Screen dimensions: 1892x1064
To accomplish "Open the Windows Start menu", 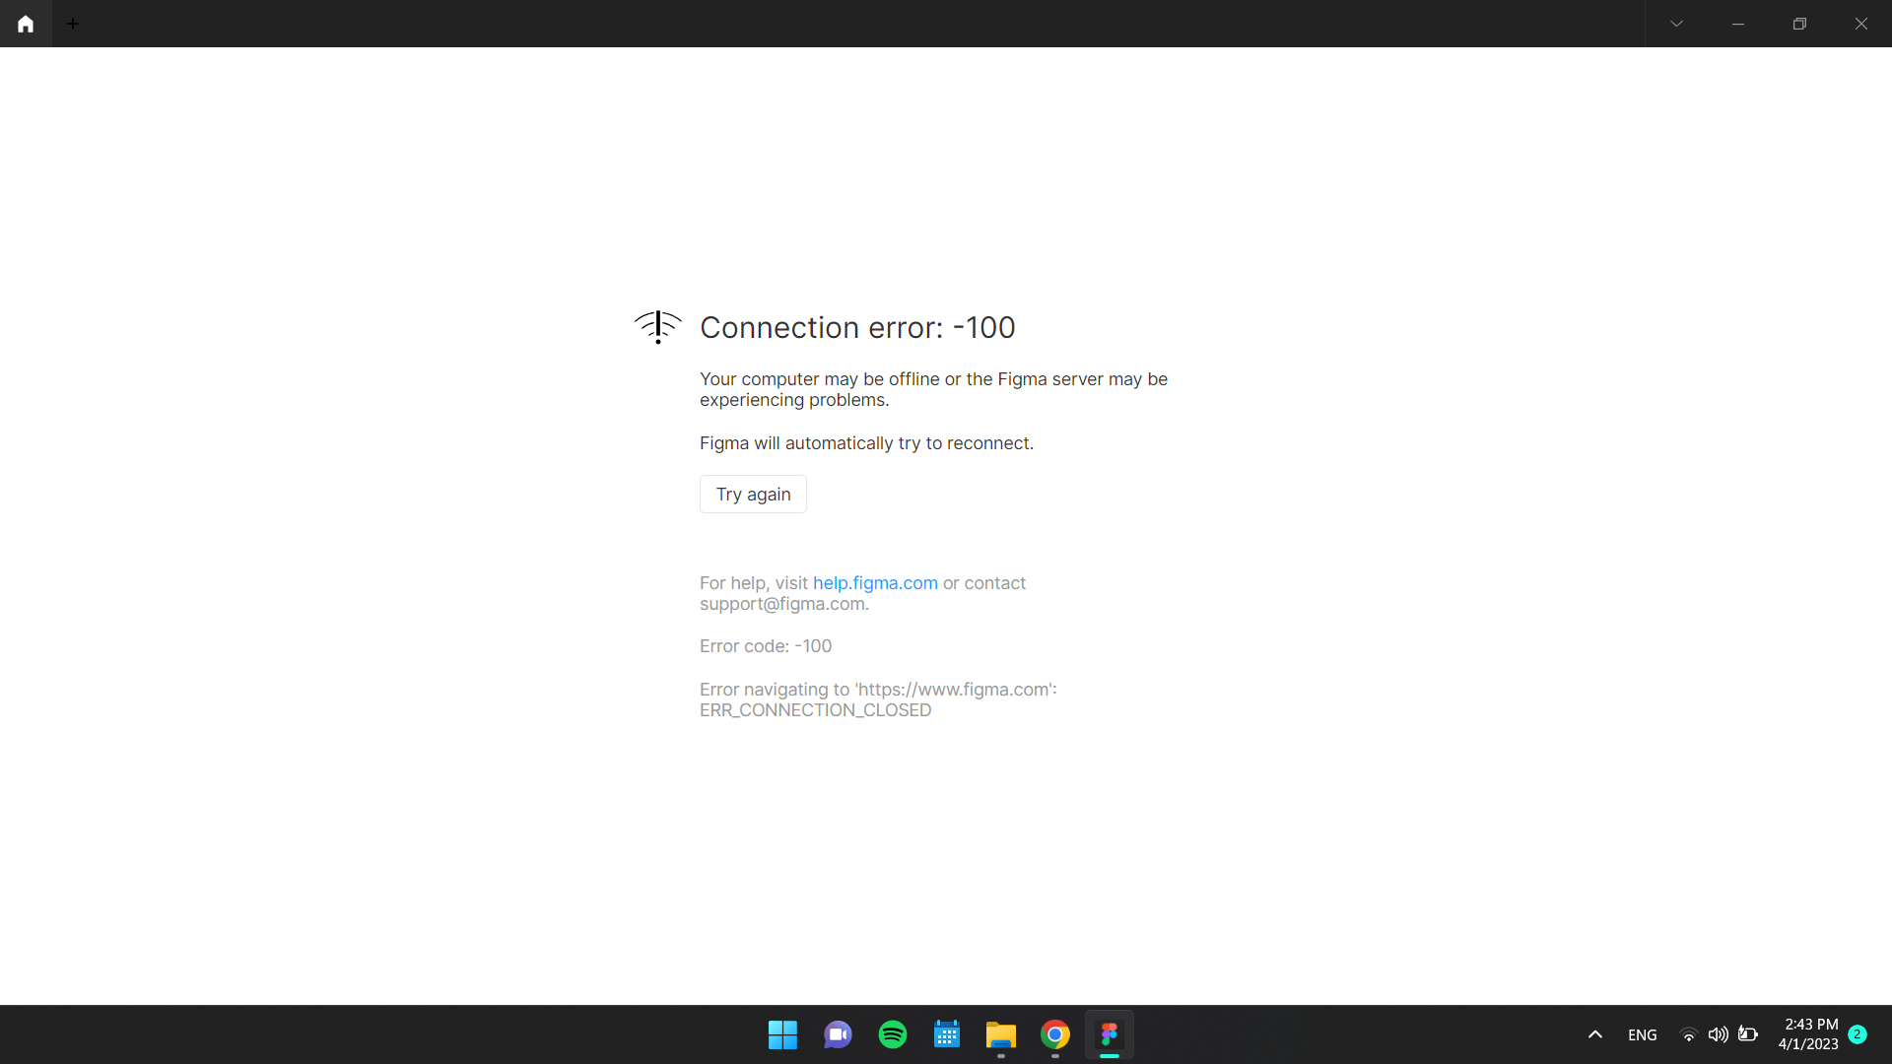I will click(782, 1034).
